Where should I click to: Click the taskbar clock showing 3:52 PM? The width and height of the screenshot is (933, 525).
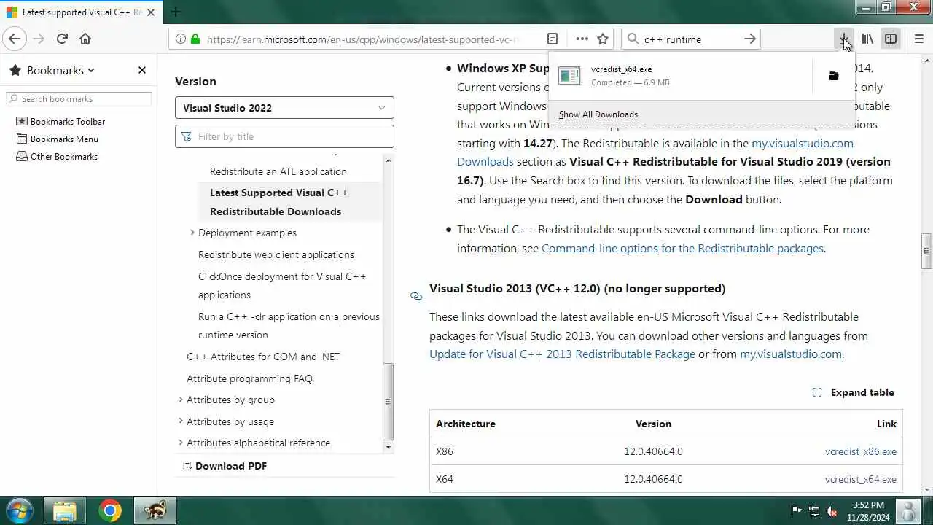(x=868, y=511)
